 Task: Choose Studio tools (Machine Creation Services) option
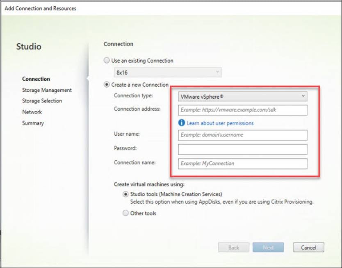[x=125, y=194]
